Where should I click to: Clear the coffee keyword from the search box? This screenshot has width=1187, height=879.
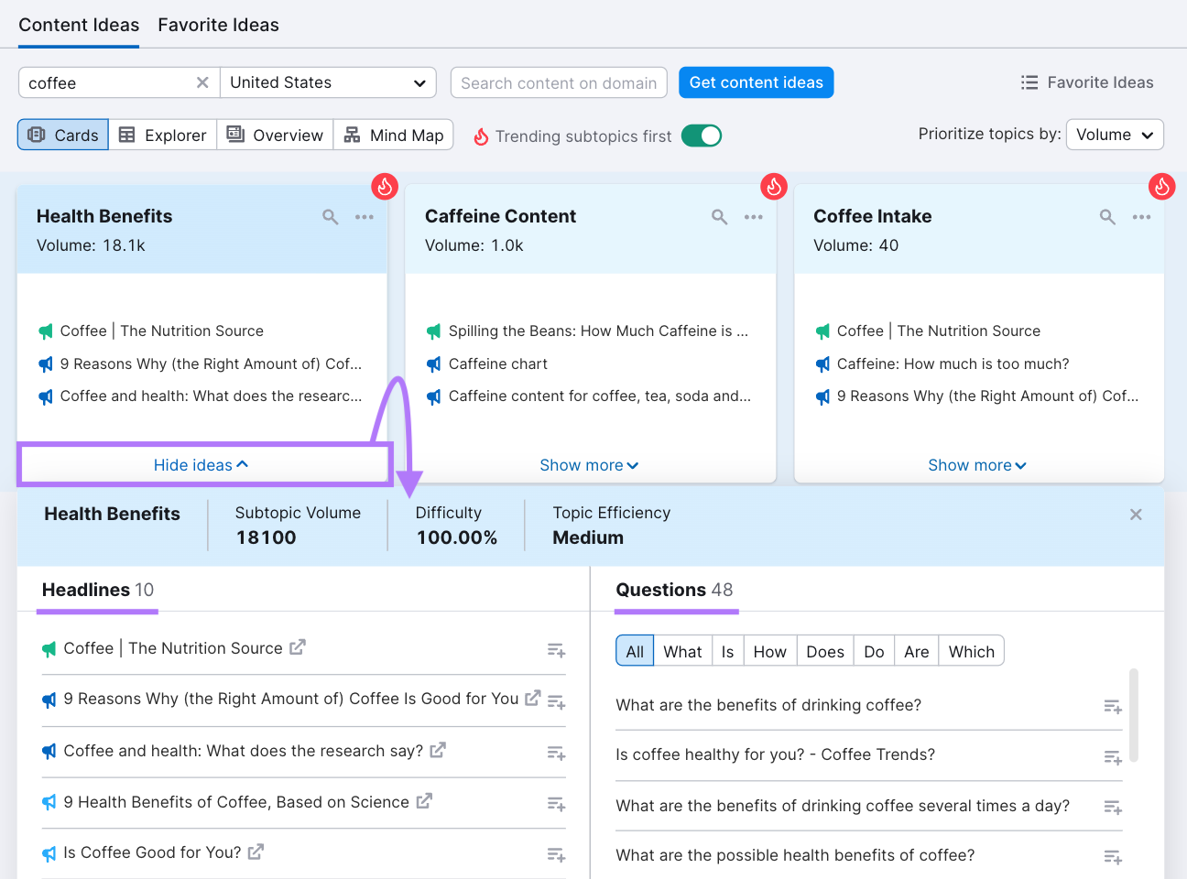[x=202, y=82]
